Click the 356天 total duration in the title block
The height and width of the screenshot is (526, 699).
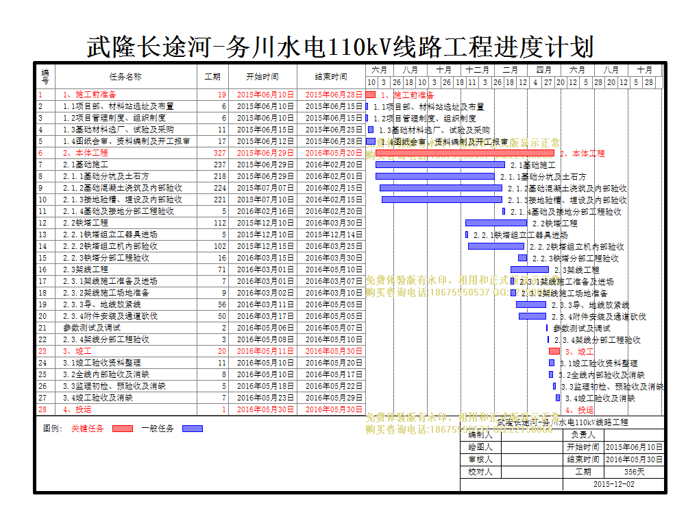click(635, 472)
